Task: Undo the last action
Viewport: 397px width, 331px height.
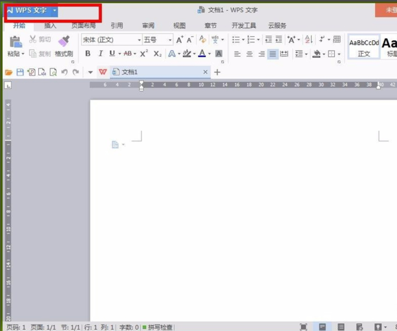Action: [x=64, y=72]
